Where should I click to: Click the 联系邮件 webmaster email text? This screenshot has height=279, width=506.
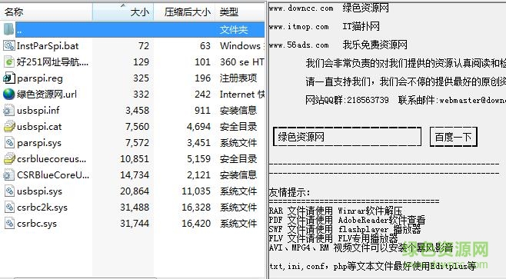(452, 100)
